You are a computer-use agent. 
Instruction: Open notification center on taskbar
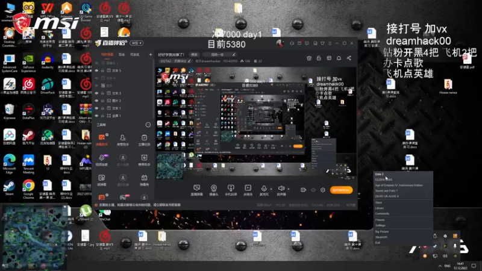tap(474, 266)
